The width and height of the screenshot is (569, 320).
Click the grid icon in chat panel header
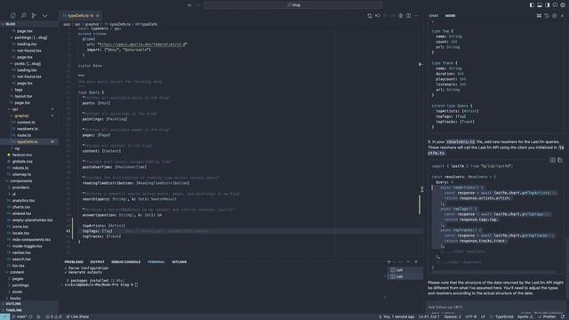tap(539, 16)
